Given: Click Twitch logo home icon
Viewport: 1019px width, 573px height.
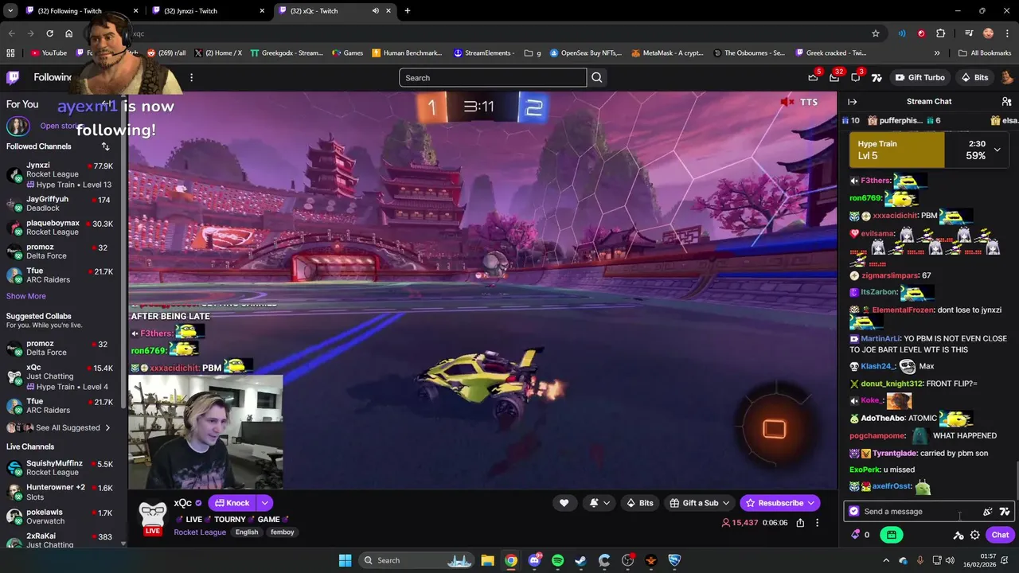Looking at the screenshot, I should coord(13,77).
